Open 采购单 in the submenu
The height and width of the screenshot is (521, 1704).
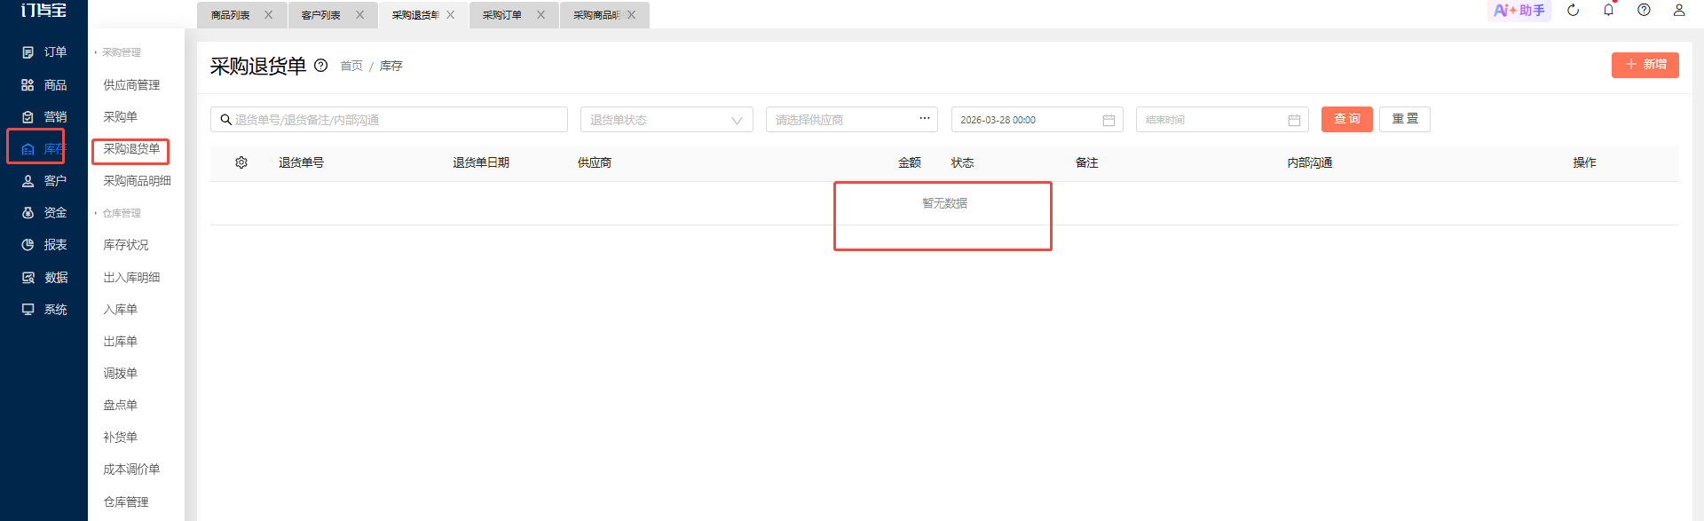121,117
